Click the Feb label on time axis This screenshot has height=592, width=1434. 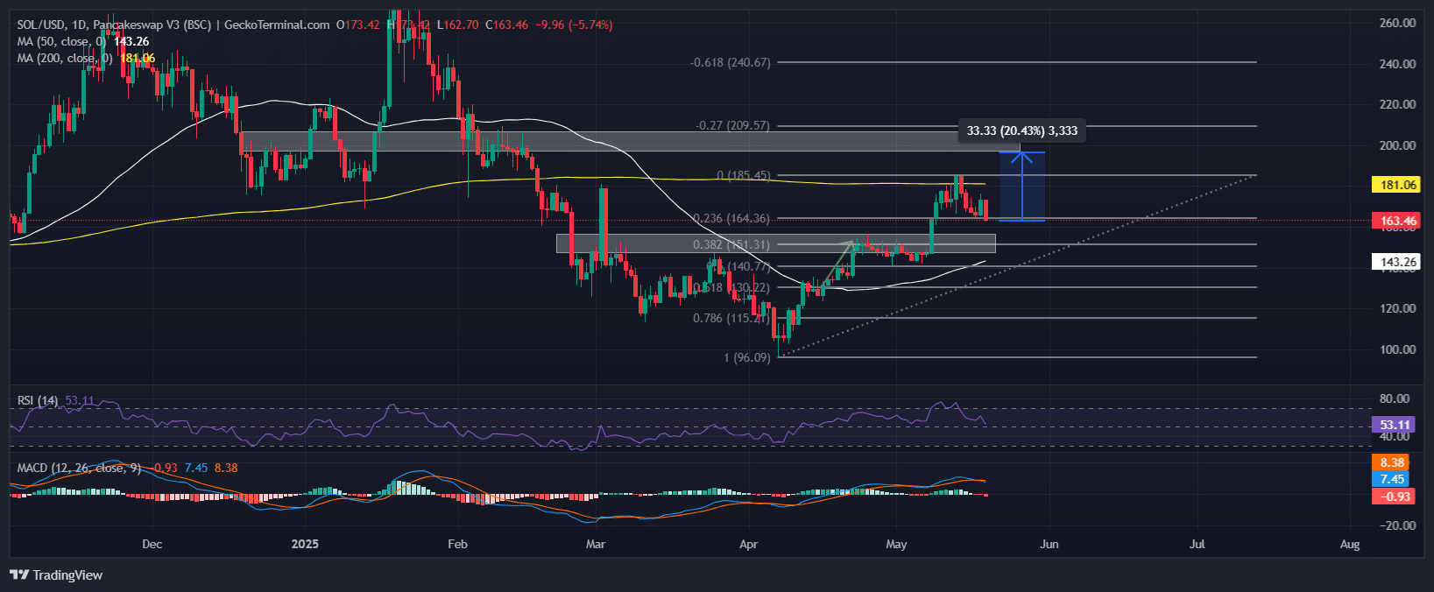point(457,544)
